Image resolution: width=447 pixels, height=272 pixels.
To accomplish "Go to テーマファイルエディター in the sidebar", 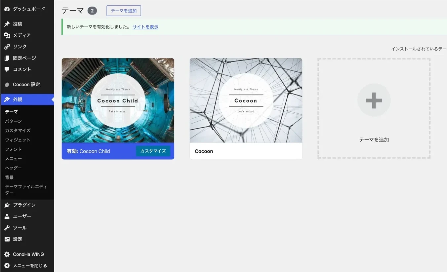I will tap(26, 189).
